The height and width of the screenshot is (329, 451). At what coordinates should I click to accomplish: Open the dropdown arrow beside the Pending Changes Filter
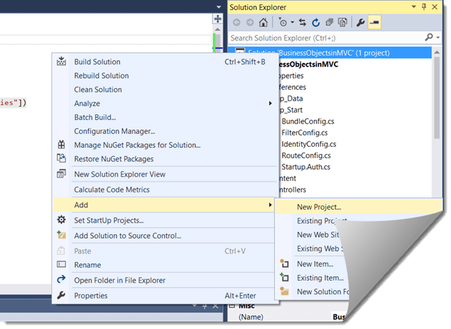click(292, 22)
